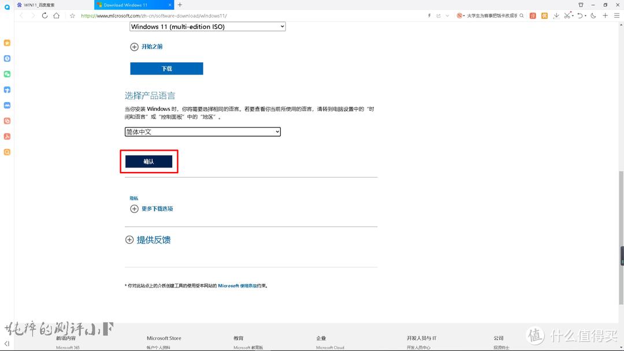Open the browser hamburger menu
624x351 pixels.
616,16
